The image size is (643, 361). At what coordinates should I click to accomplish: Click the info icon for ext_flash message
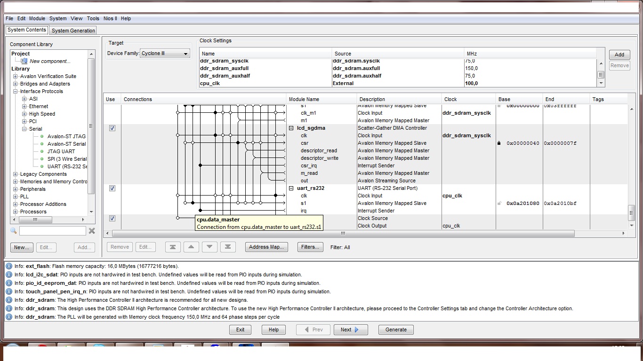coord(8,266)
